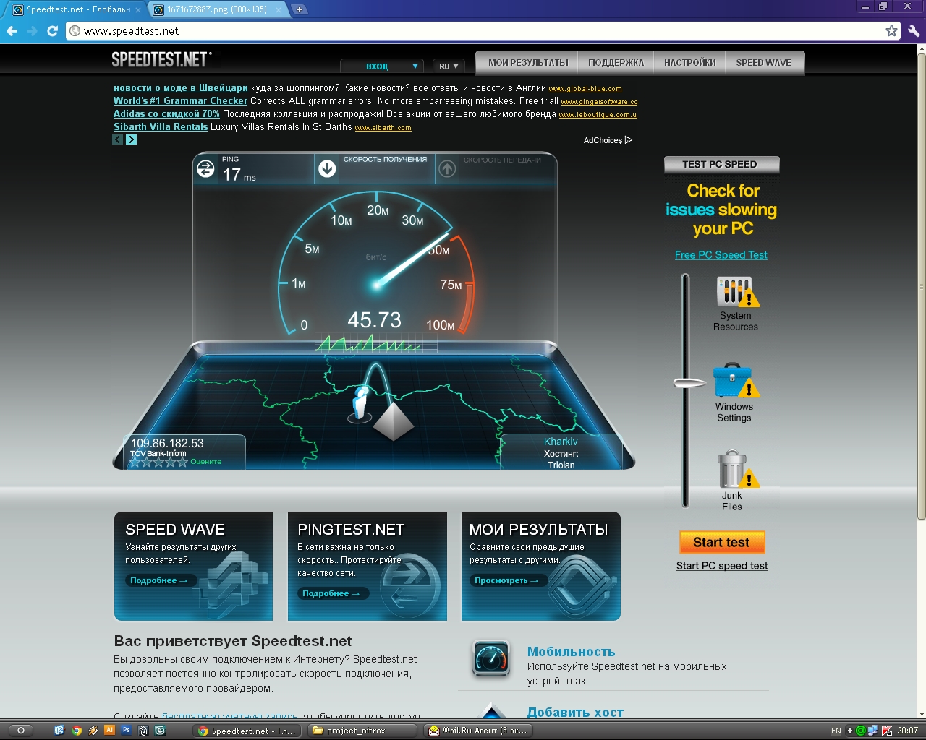Click the white pyramid server marker
Image resolution: width=926 pixels, height=740 pixels.
[x=393, y=421]
